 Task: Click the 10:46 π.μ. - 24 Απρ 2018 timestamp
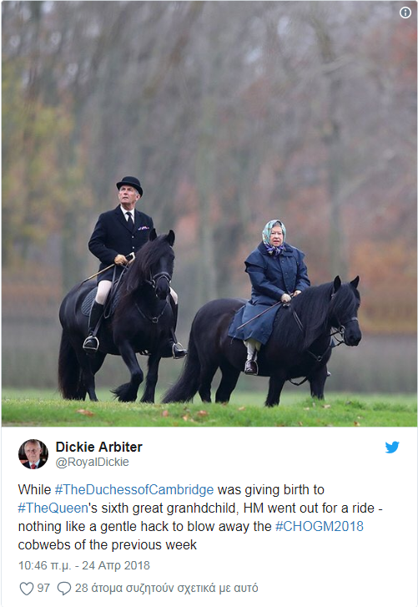click(x=84, y=565)
